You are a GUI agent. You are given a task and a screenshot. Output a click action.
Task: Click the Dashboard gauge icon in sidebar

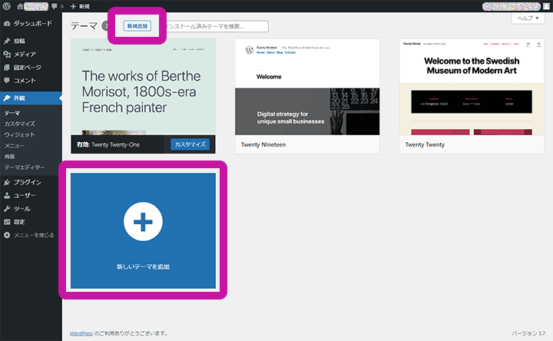(x=7, y=23)
